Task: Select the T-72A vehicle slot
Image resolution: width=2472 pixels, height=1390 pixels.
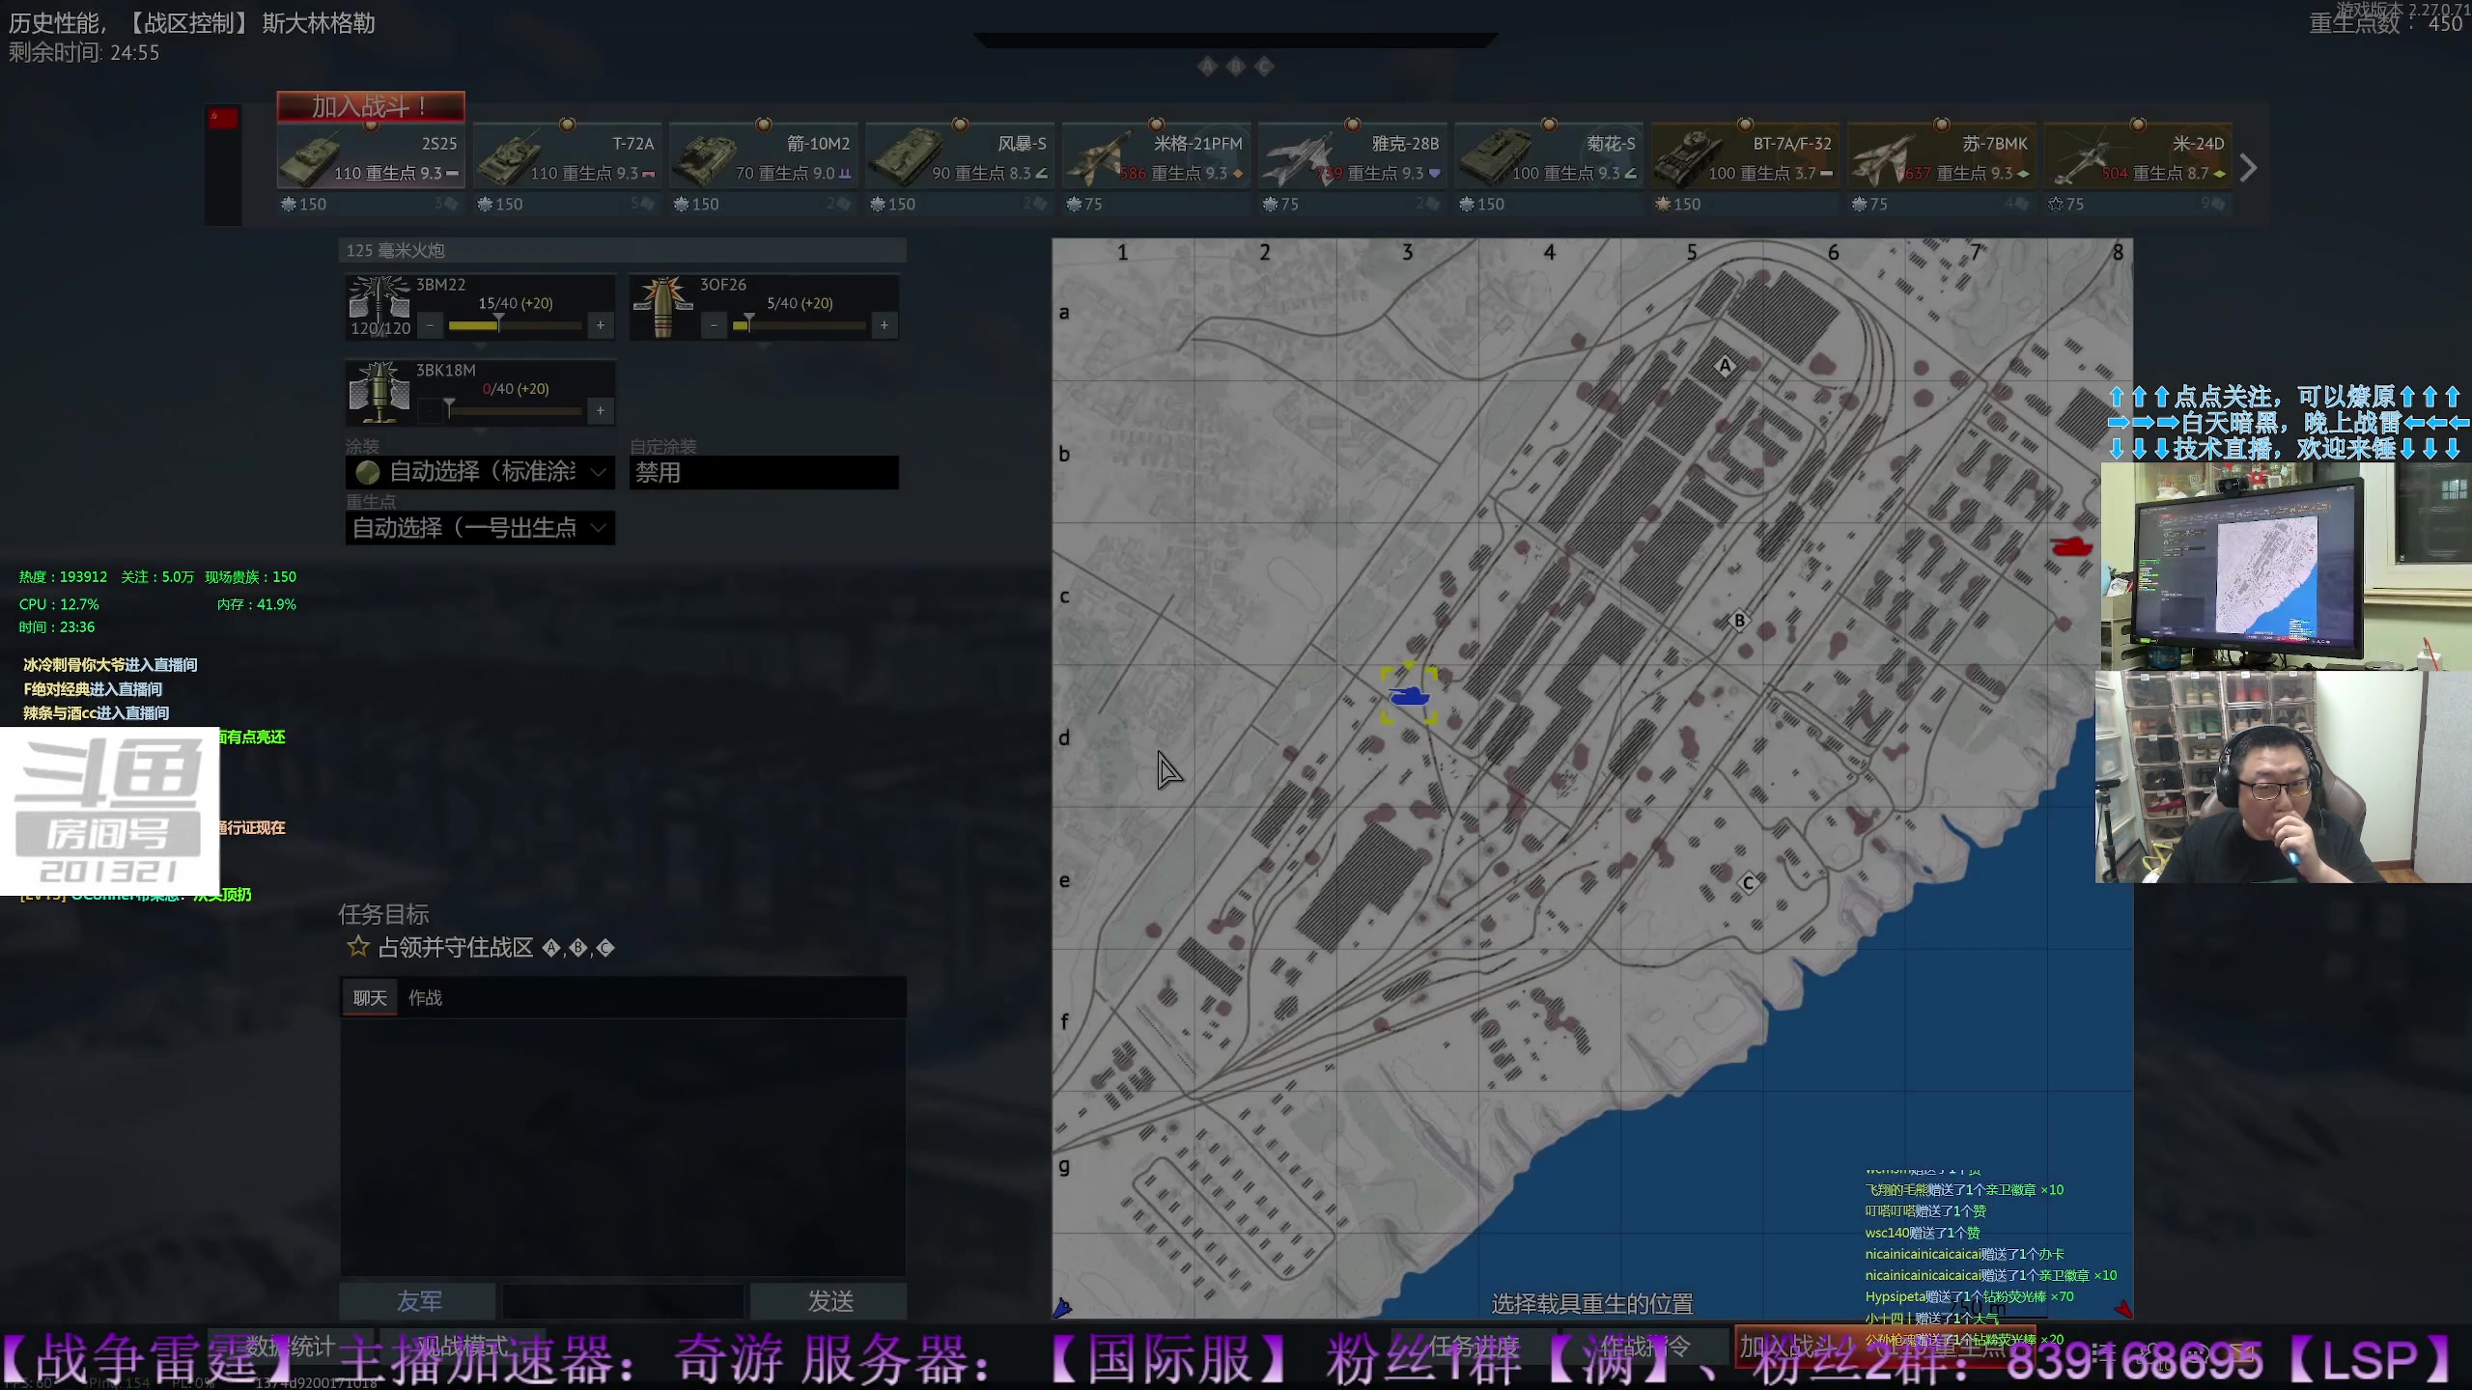Action: tap(568, 157)
